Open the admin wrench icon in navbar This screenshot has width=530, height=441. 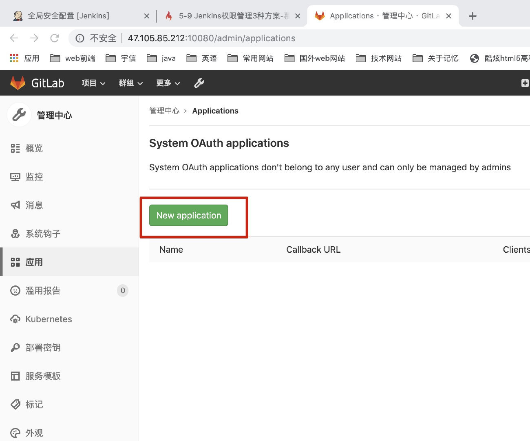point(199,83)
